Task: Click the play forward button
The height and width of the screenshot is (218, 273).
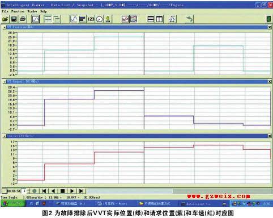Action: (72, 191)
